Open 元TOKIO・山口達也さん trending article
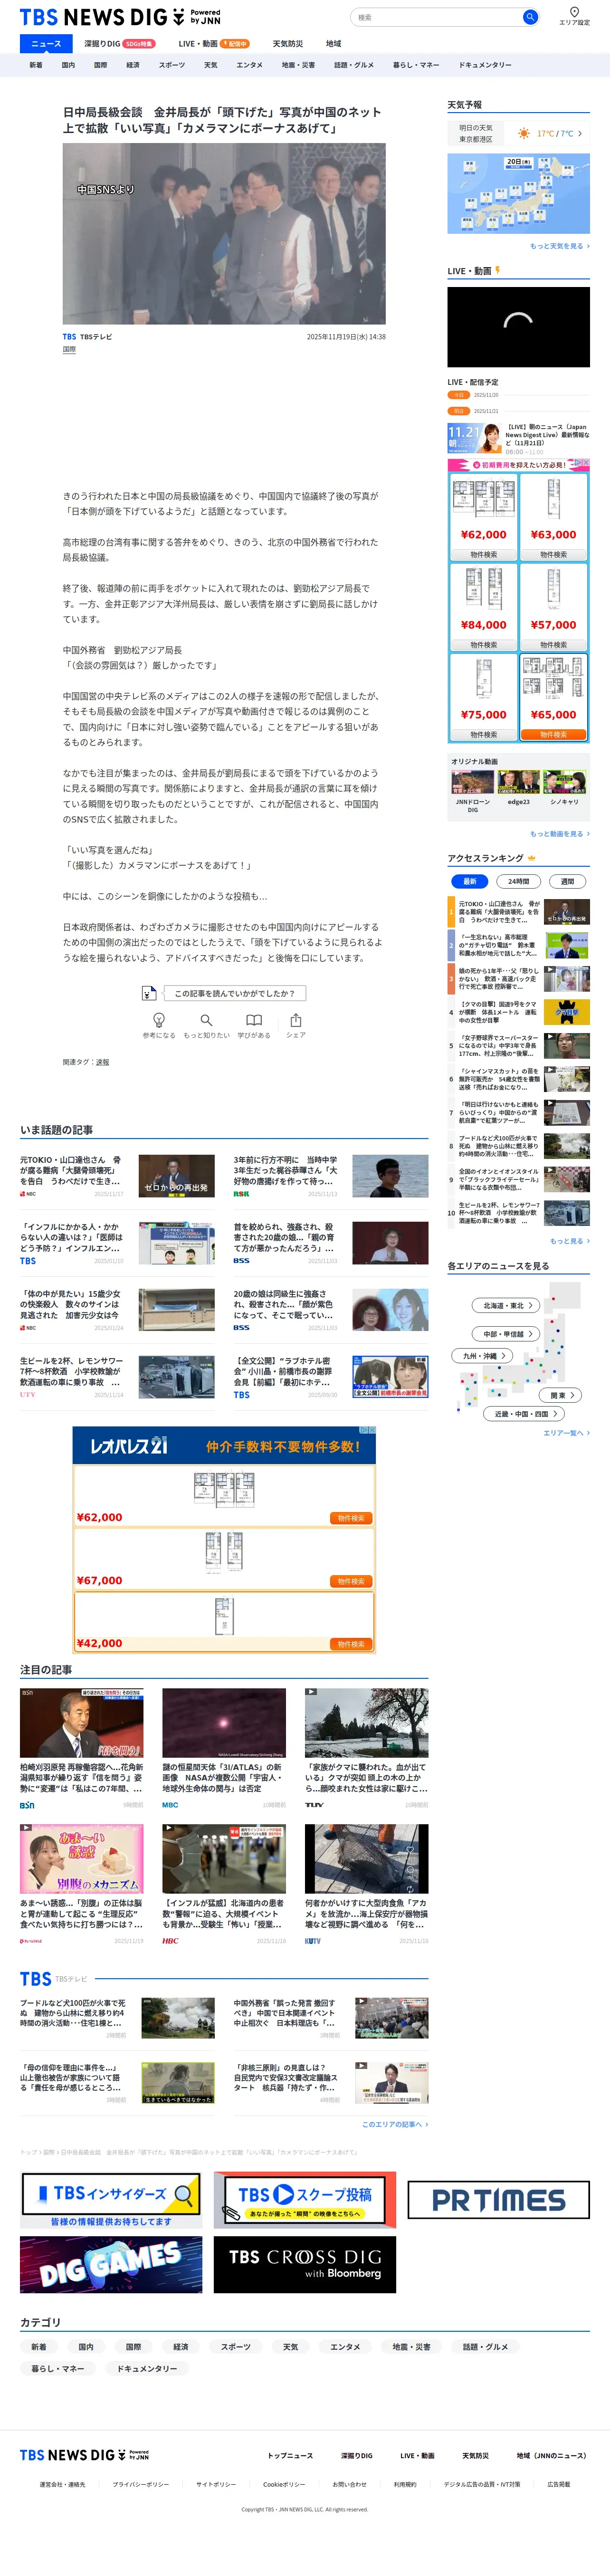Image resolution: width=610 pixels, height=2576 pixels. [x=118, y=1177]
